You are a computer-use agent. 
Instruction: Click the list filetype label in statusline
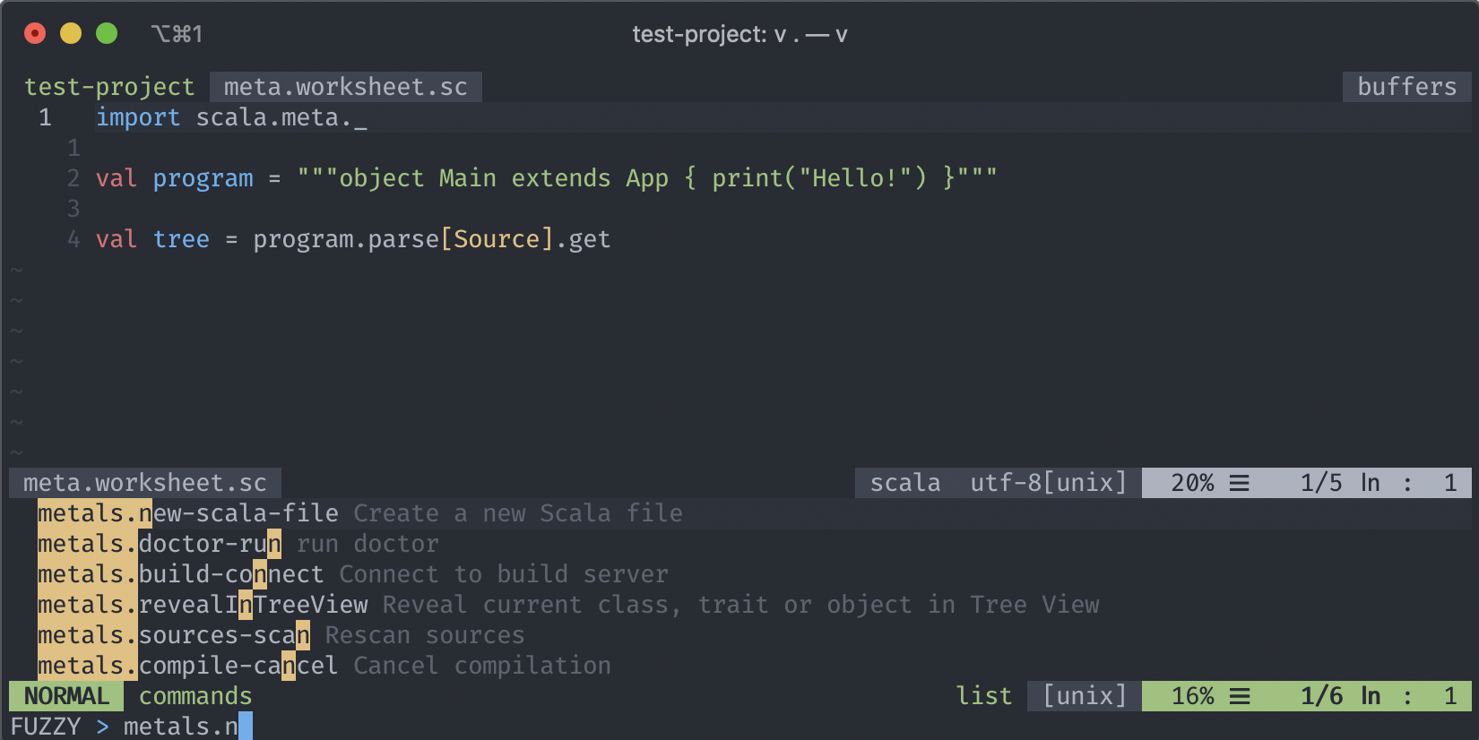pos(984,696)
